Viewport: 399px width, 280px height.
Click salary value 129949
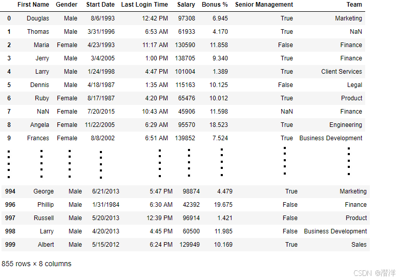(190, 245)
